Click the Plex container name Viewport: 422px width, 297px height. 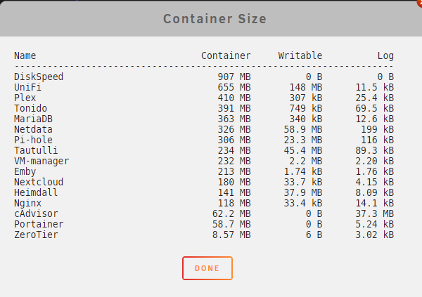tap(25, 98)
